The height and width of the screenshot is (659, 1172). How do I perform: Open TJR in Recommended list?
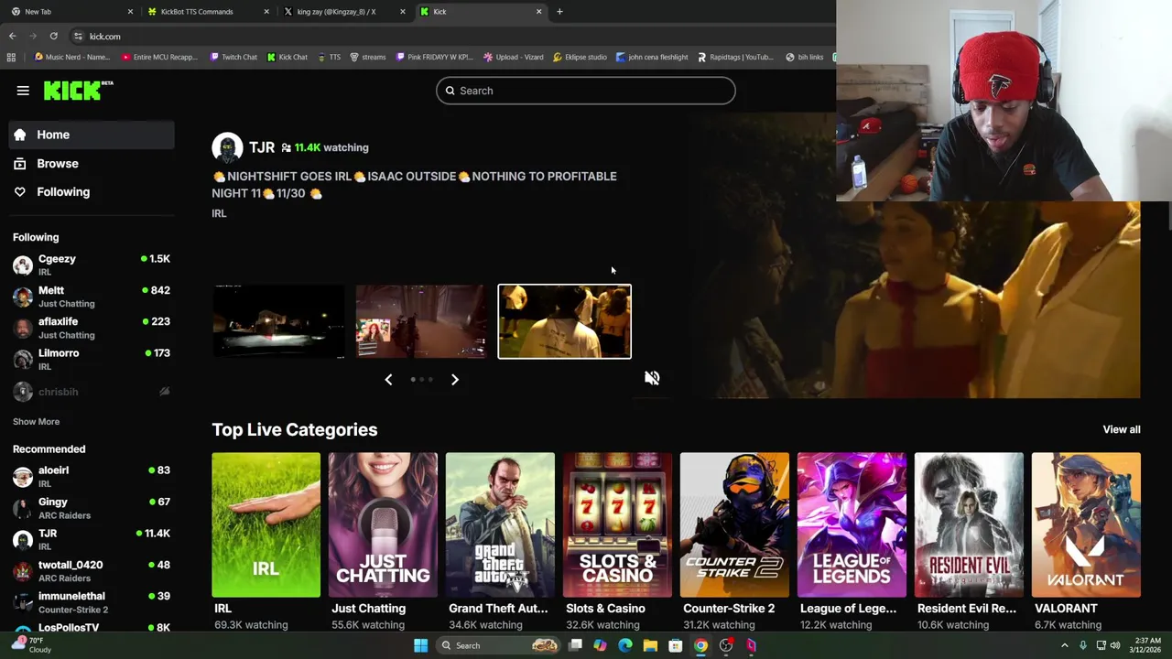92,539
